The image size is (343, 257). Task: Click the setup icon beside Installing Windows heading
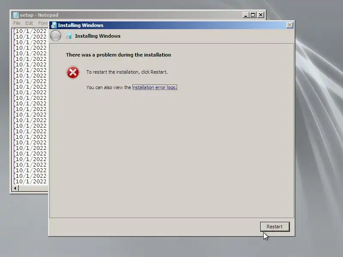(69, 36)
